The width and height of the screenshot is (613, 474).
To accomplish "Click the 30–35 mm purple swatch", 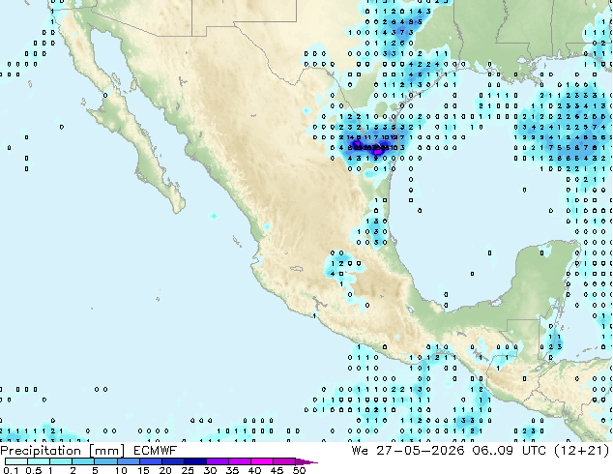I will pyautogui.click(x=217, y=461).
